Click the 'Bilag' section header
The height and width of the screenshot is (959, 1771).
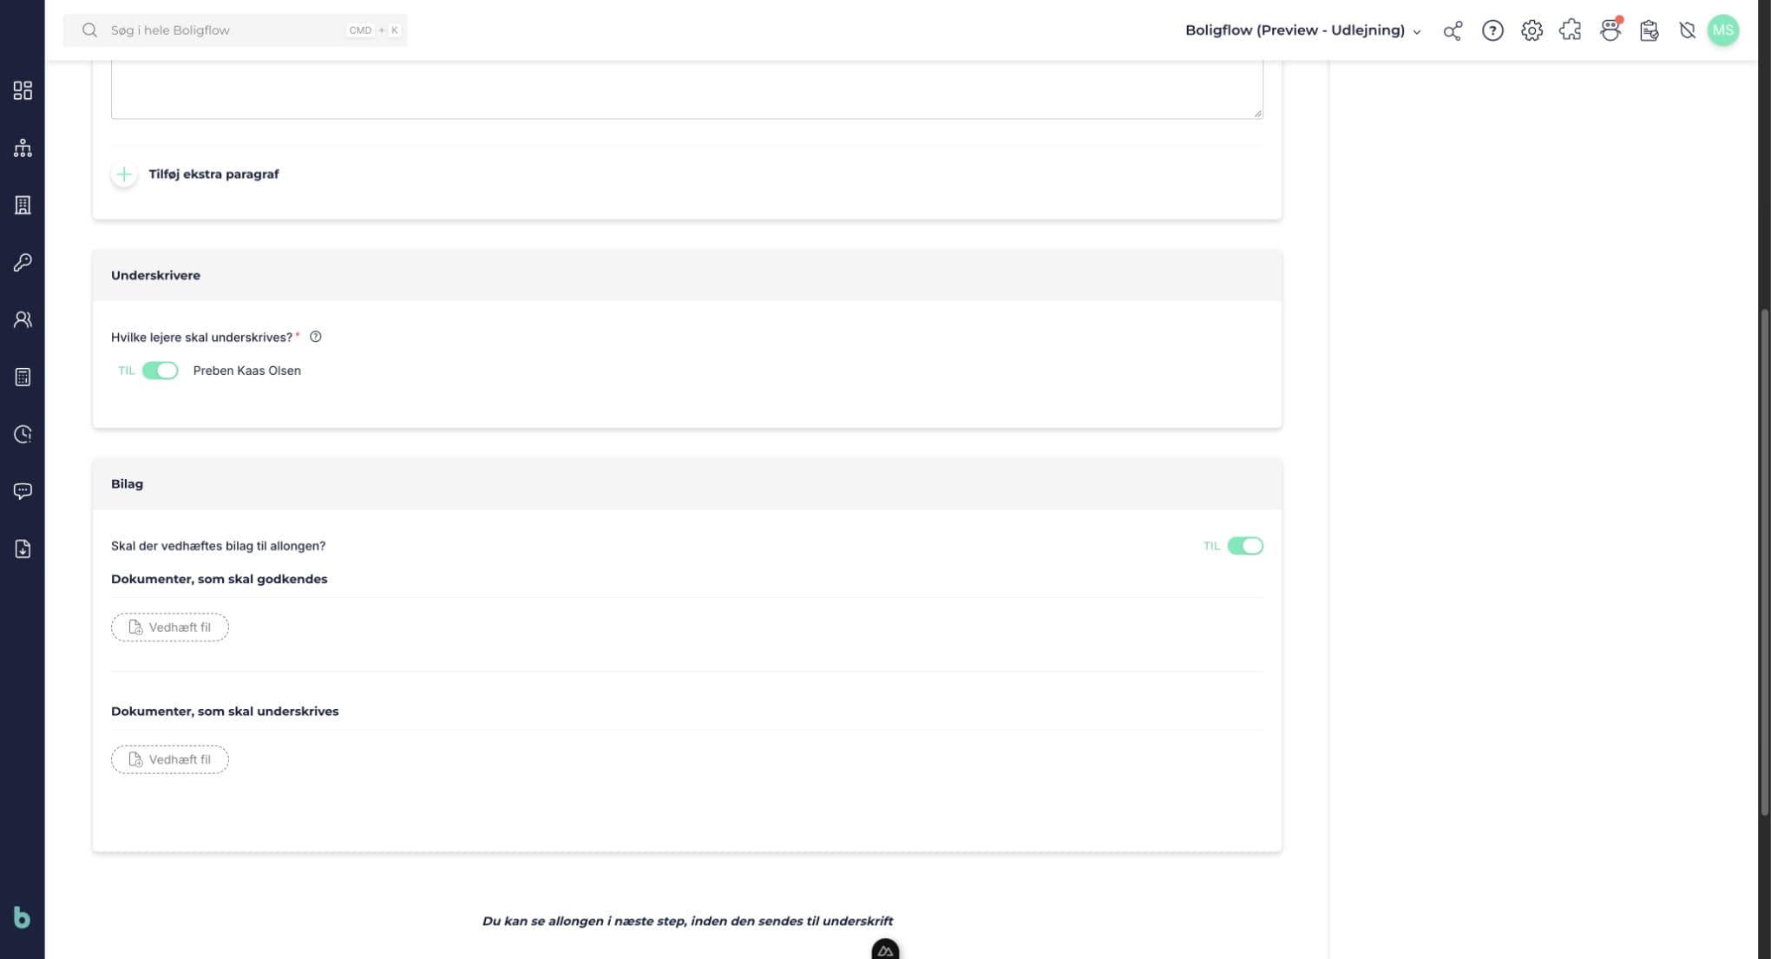[x=687, y=484]
